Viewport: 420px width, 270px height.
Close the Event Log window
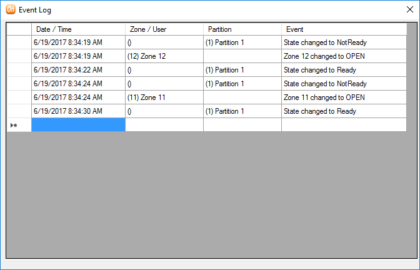pos(409,9)
